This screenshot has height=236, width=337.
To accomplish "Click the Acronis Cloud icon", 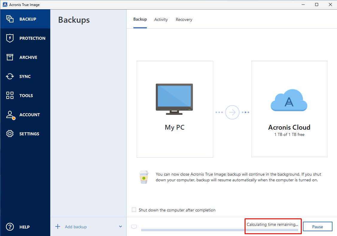I will [289, 100].
